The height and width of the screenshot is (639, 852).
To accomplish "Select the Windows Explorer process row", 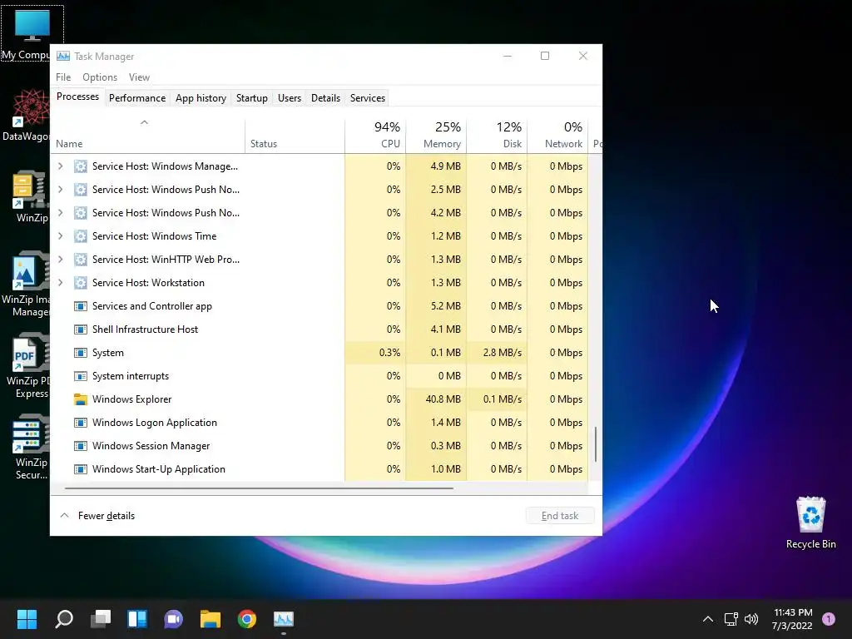I will coord(319,399).
